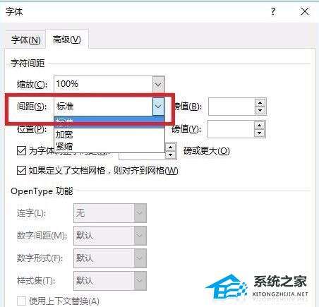Choose 紧缩 from spacing list

[x=64, y=146]
